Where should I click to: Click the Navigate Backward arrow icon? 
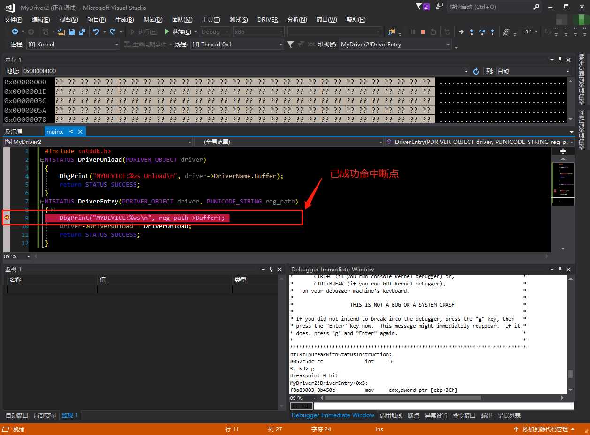[x=15, y=32]
